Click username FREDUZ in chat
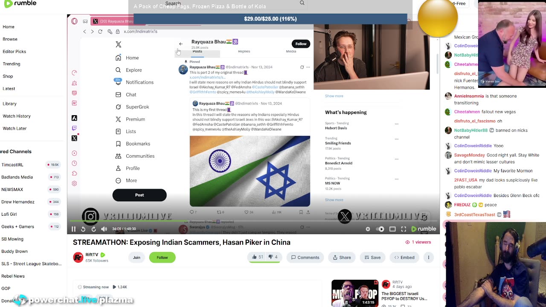The width and height of the screenshot is (546, 307). tap(462, 205)
